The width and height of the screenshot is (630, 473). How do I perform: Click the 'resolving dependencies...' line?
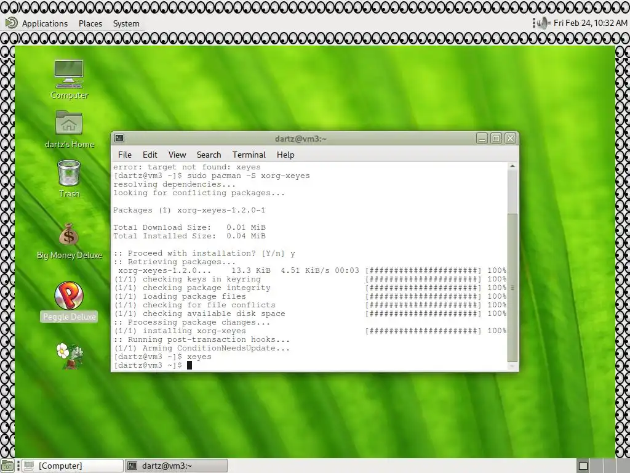coord(174,184)
